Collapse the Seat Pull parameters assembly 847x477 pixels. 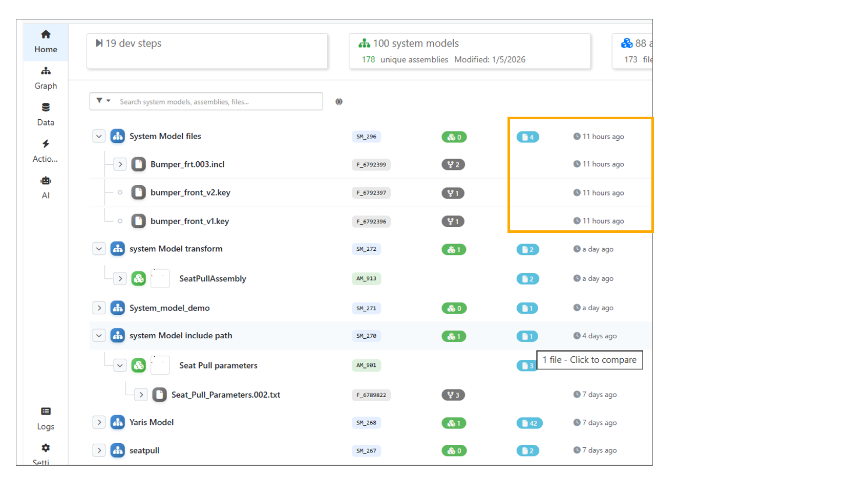pos(120,365)
